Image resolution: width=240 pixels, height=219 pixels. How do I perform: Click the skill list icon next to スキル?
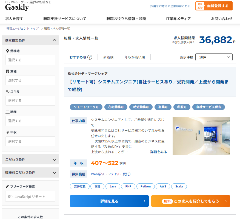(7, 92)
